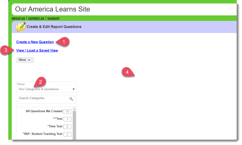Click 'Create a New Question' link
This screenshot has height=145, width=242.
[x=35, y=42]
